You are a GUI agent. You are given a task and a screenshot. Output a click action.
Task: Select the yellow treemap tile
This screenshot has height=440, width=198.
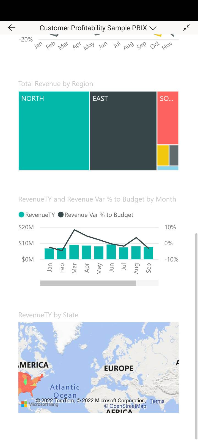[163, 155]
